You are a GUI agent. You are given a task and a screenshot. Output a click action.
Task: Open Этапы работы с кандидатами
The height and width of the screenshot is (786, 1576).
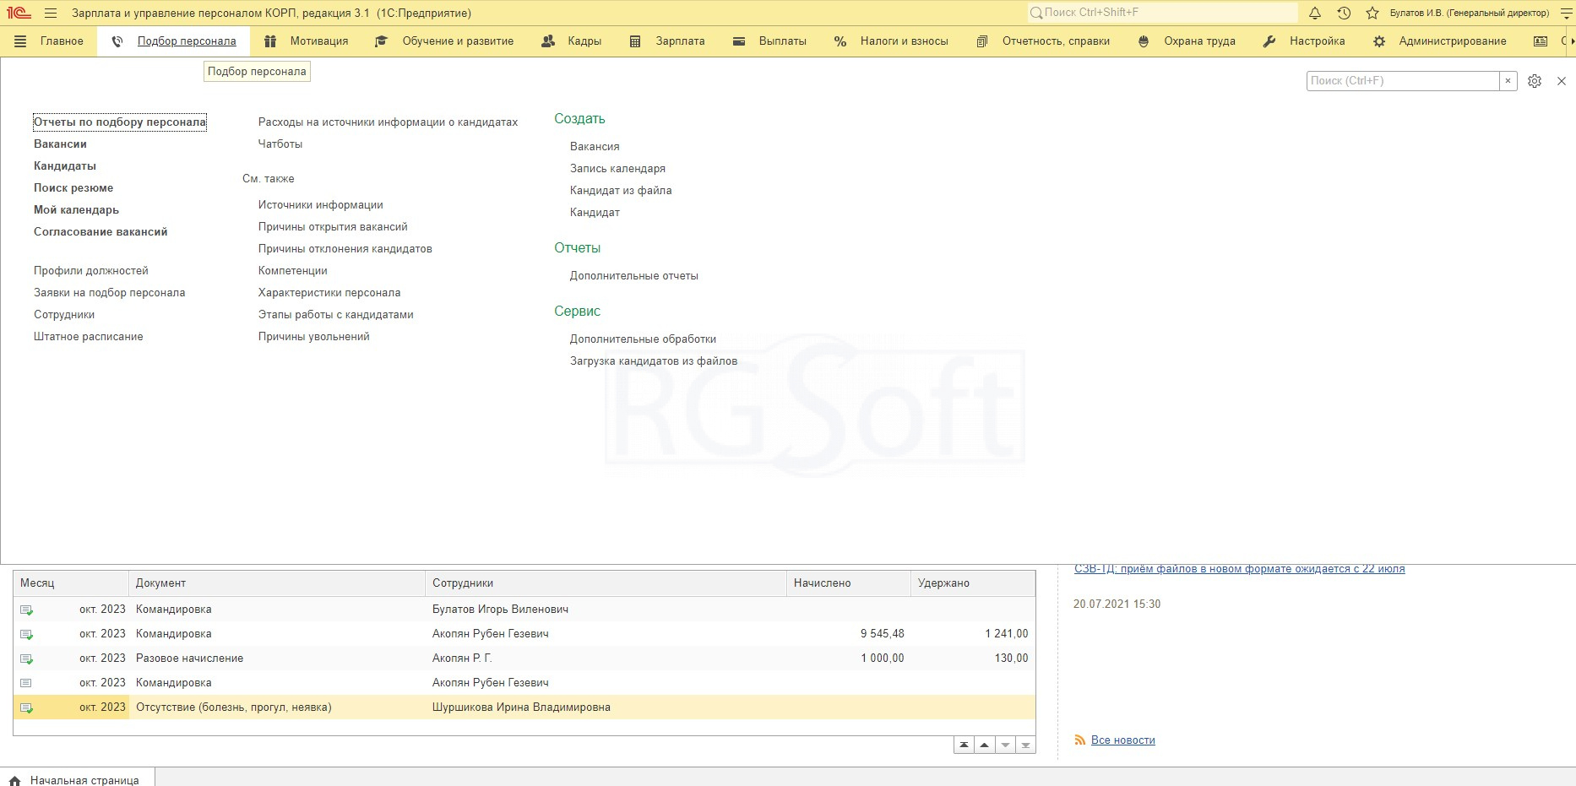[336, 315]
